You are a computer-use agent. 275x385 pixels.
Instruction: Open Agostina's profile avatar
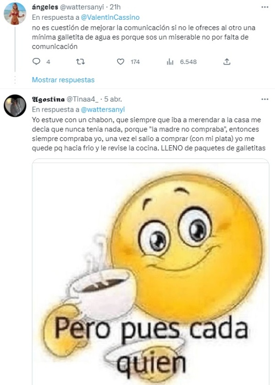click(x=15, y=106)
